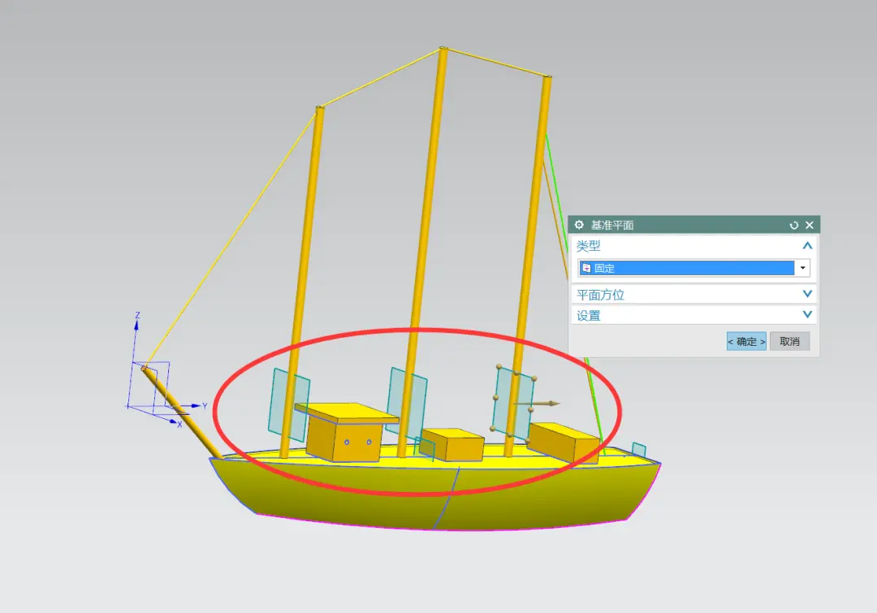Reset the 基准平面 dialog with refresh icon
The image size is (877, 613).
[x=793, y=226]
